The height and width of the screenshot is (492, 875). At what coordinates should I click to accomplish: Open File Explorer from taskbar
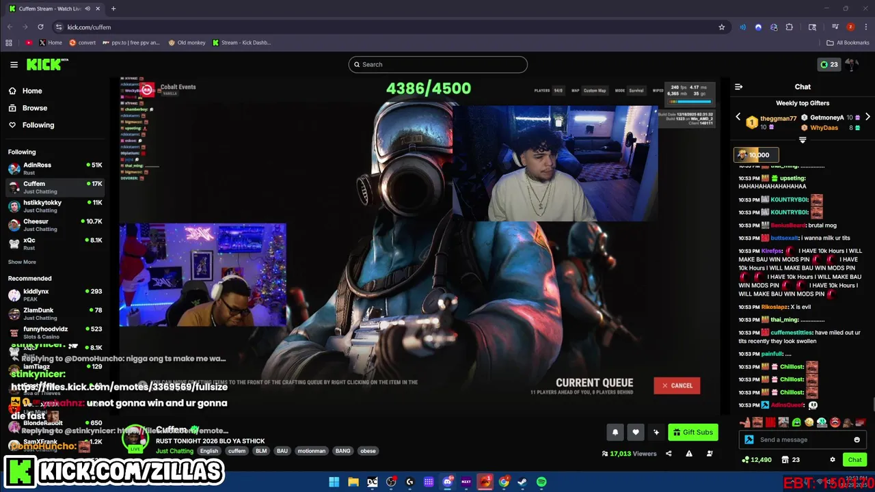point(353,482)
